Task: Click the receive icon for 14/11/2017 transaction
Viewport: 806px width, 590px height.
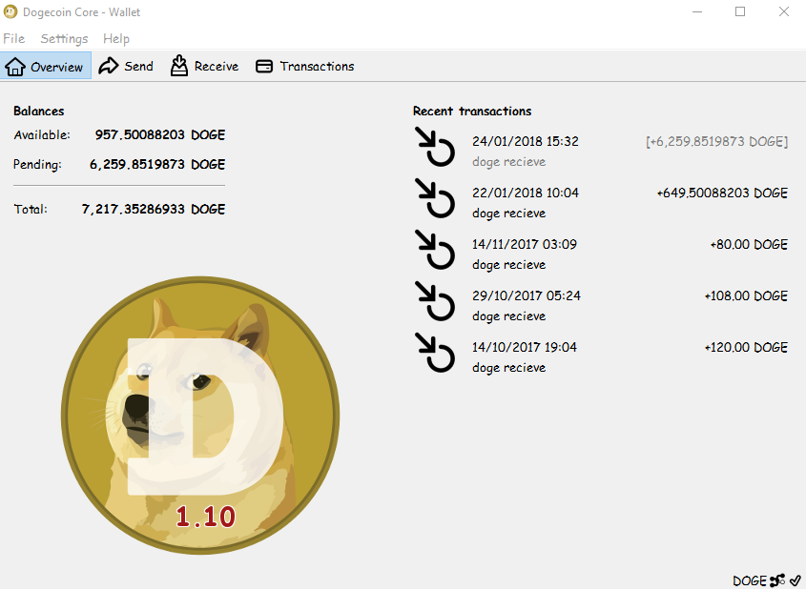Action: click(x=435, y=250)
